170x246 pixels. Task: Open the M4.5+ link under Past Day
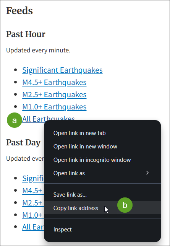click(33, 191)
